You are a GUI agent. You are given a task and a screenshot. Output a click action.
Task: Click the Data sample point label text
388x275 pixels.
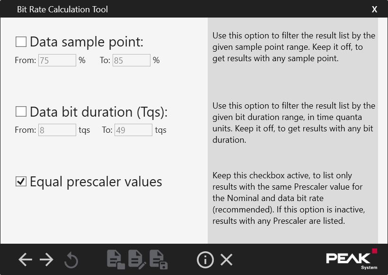click(87, 42)
